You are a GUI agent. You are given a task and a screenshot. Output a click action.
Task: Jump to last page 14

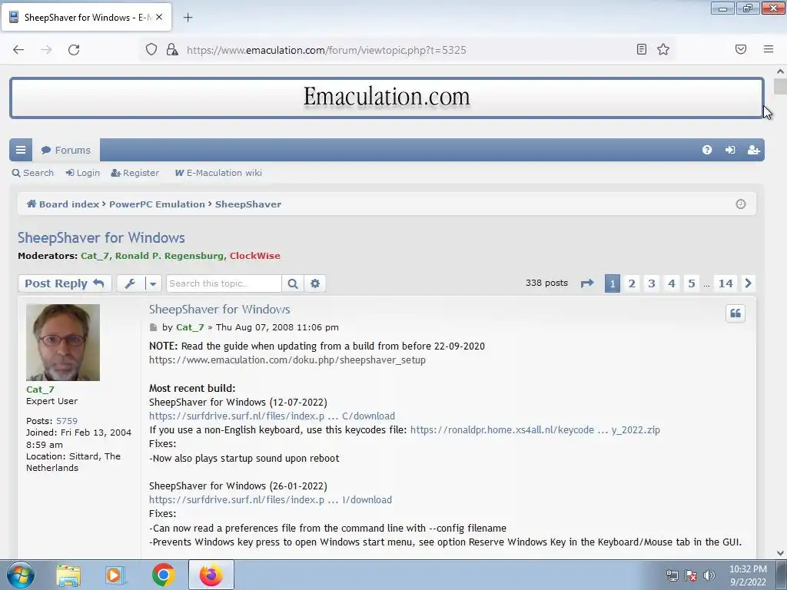click(x=726, y=283)
